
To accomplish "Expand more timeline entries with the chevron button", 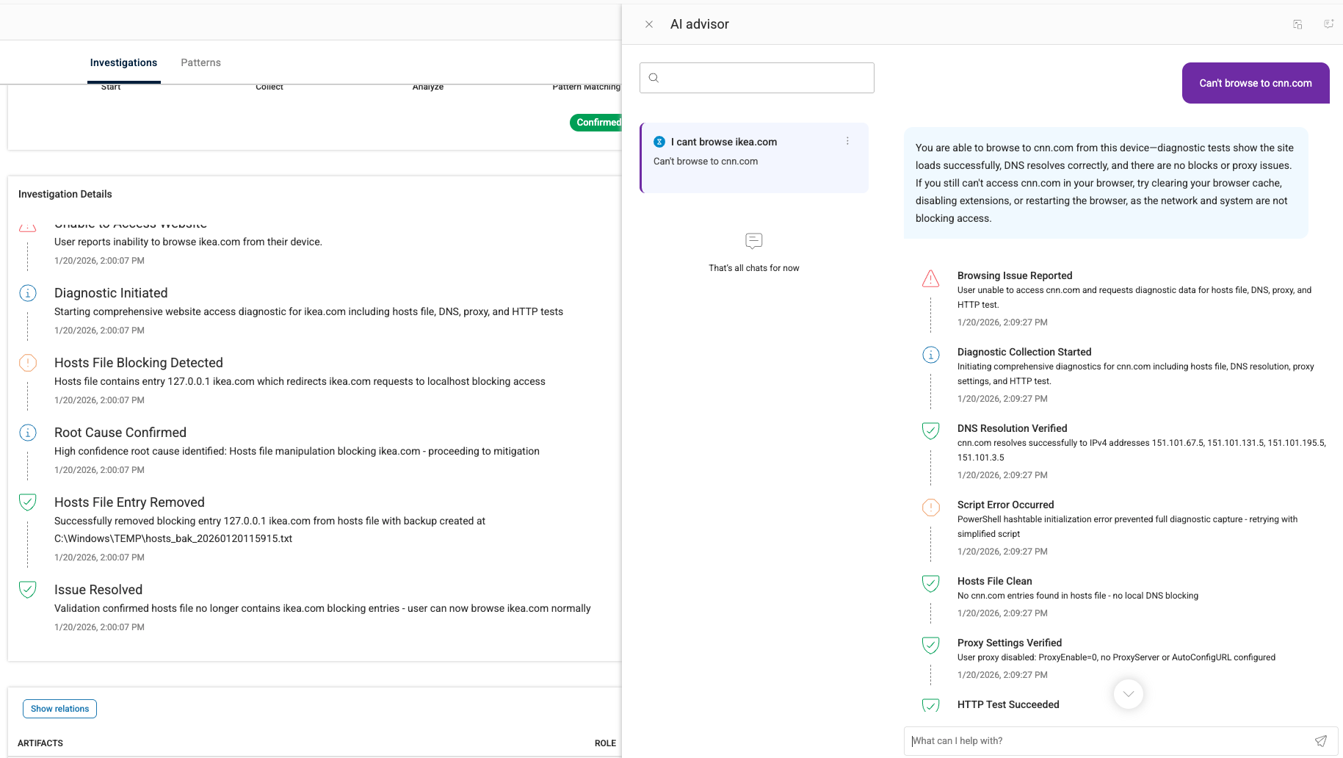I will click(x=1128, y=693).
